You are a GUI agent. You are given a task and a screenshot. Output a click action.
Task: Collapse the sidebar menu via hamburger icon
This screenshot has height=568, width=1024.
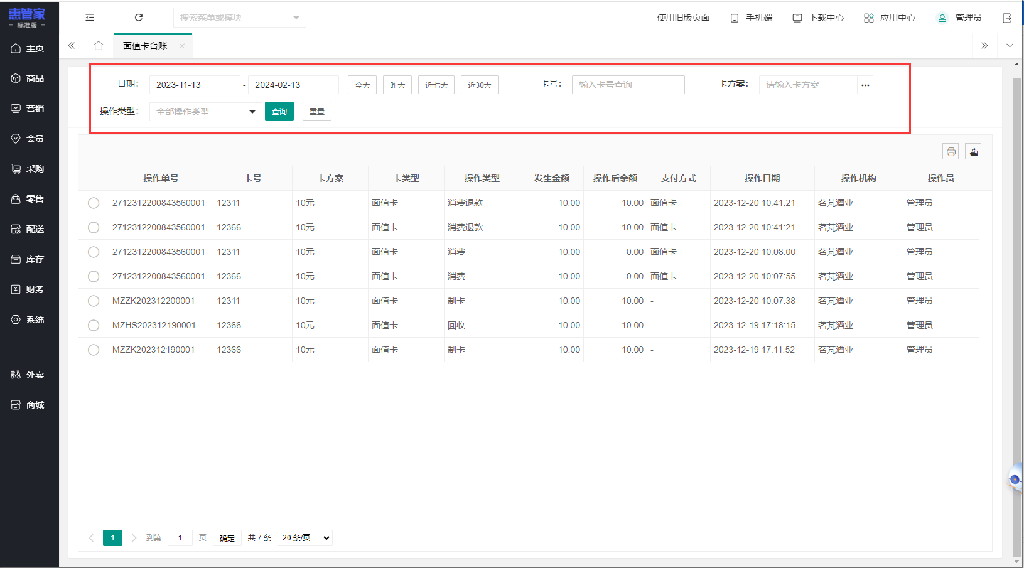click(x=90, y=18)
